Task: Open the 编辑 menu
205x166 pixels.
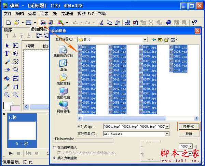Action: pos(20,13)
